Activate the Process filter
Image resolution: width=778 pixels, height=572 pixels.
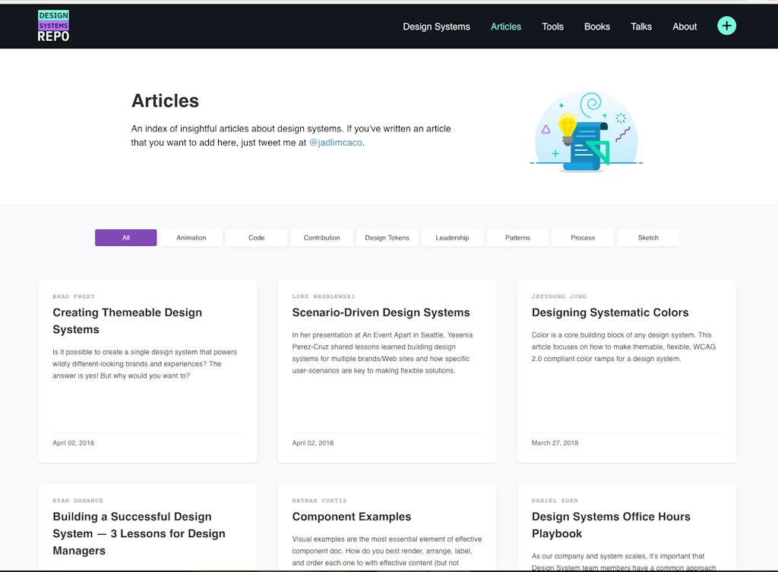583,237
